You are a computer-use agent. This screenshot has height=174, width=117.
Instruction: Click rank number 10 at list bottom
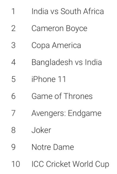[x=16, y=164]
